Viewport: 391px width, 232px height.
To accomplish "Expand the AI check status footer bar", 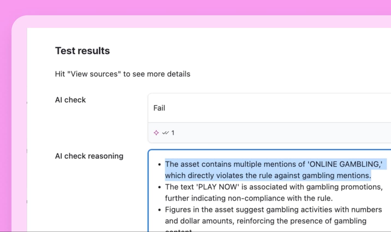I will (246, 133).
